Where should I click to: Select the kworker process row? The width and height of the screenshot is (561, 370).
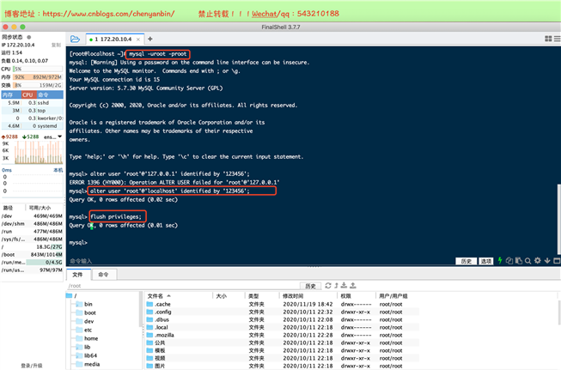(x=32, y=118)
